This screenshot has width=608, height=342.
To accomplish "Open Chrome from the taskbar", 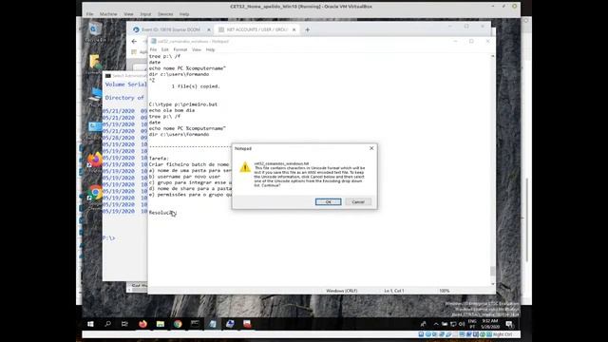I will 178,324.
